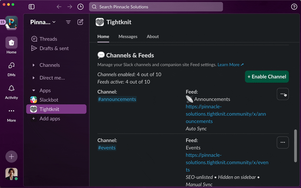Go back with the left arrow
This screenshot has height=188, width=301.
coord(59,7)
